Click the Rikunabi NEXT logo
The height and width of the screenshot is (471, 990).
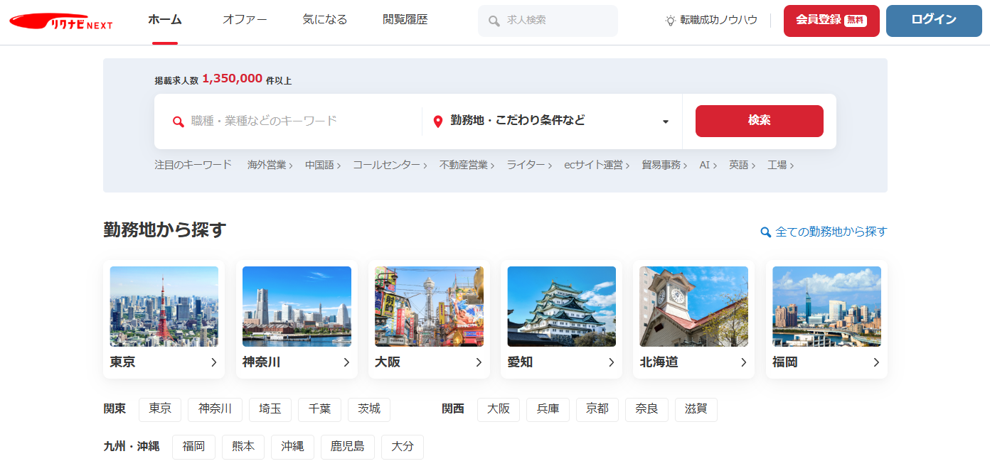[61, 21]
